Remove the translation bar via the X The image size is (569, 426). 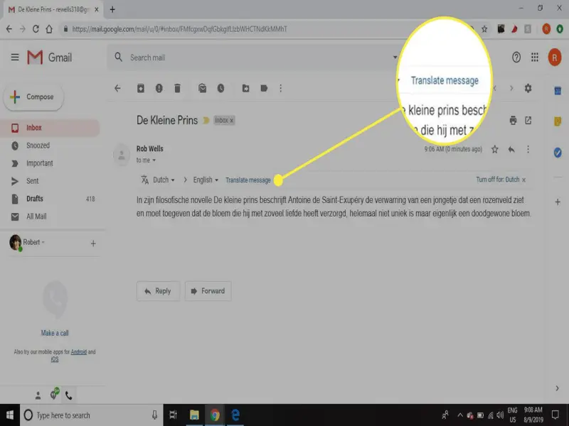coord(524,180)
